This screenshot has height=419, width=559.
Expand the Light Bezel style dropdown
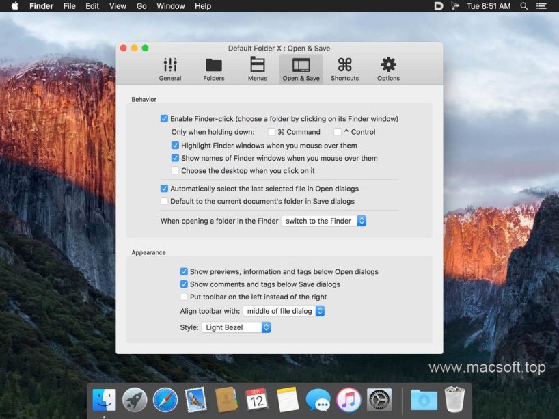pos(236,327)
